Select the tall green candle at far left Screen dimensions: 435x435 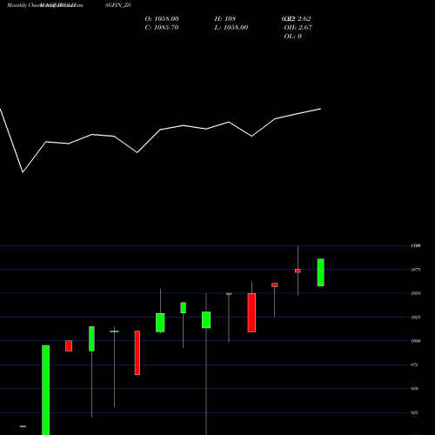pyautogui.click(x=46, y=390)
